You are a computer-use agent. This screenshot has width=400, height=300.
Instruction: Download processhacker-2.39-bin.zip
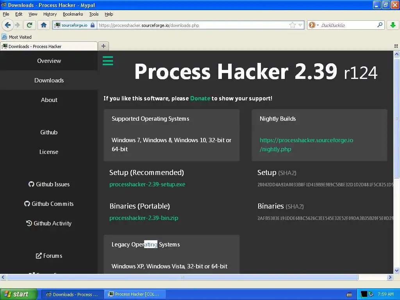click(x=144, y=218)
